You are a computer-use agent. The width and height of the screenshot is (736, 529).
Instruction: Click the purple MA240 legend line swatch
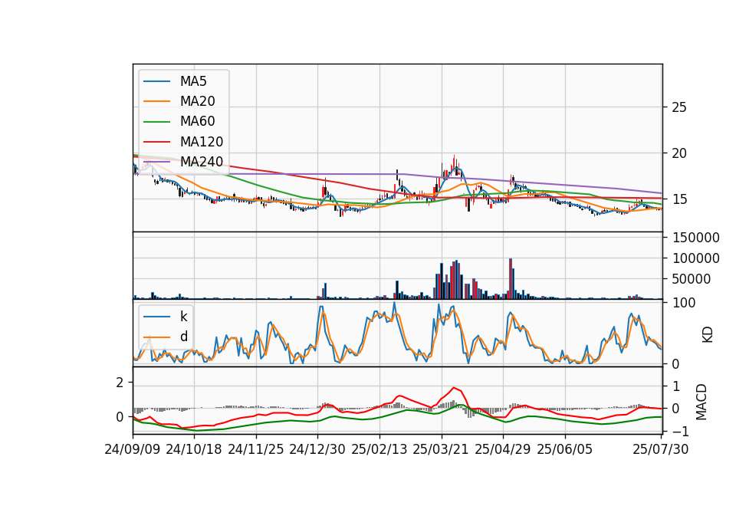(156, 162)
